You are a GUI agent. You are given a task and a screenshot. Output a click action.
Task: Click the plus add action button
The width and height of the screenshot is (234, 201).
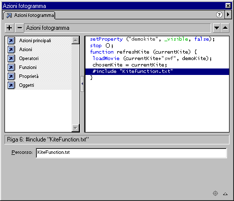pyautogui.click(x=9, y=28)
